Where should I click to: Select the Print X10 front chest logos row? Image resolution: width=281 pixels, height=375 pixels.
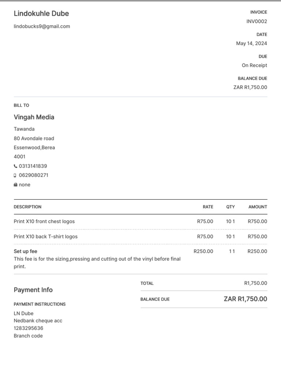(140, 222)
